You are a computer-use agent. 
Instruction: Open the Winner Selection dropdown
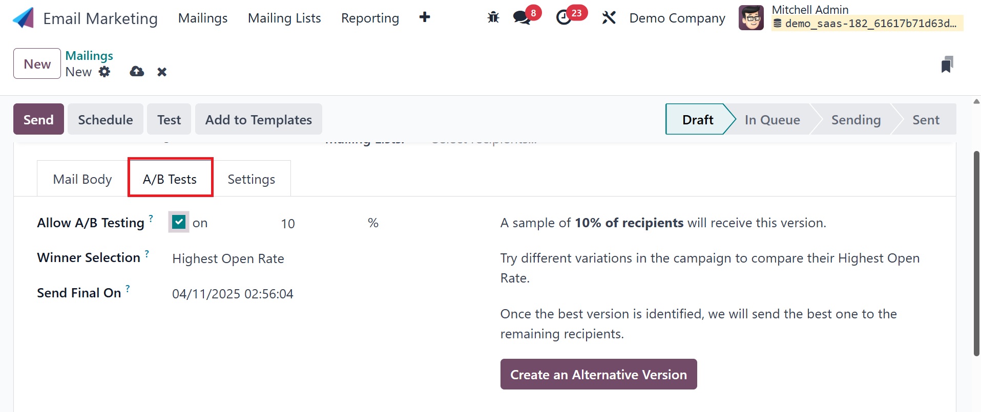pos(228,258)
